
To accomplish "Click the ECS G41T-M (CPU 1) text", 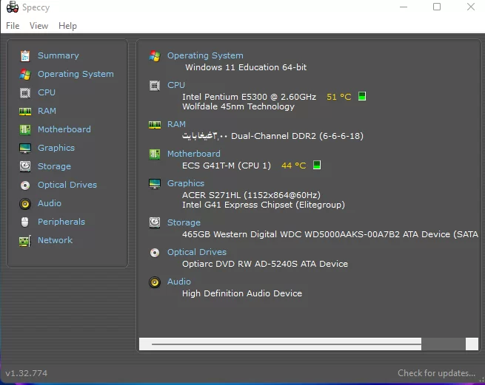I will pyautogui.click(x=227, y=166).
